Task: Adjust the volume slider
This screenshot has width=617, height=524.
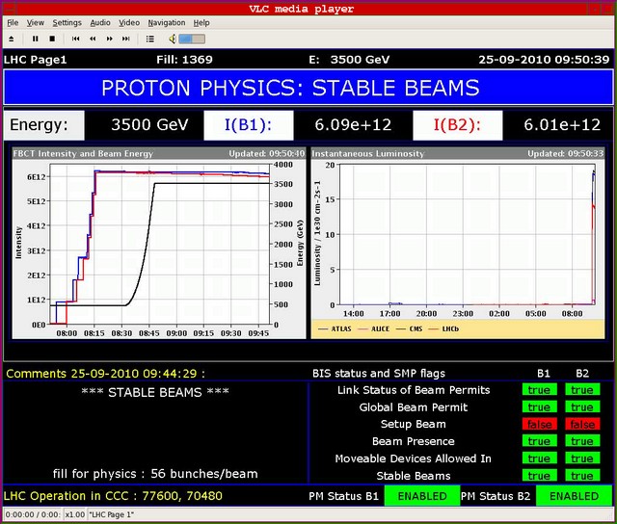Action: click(192, 39)
